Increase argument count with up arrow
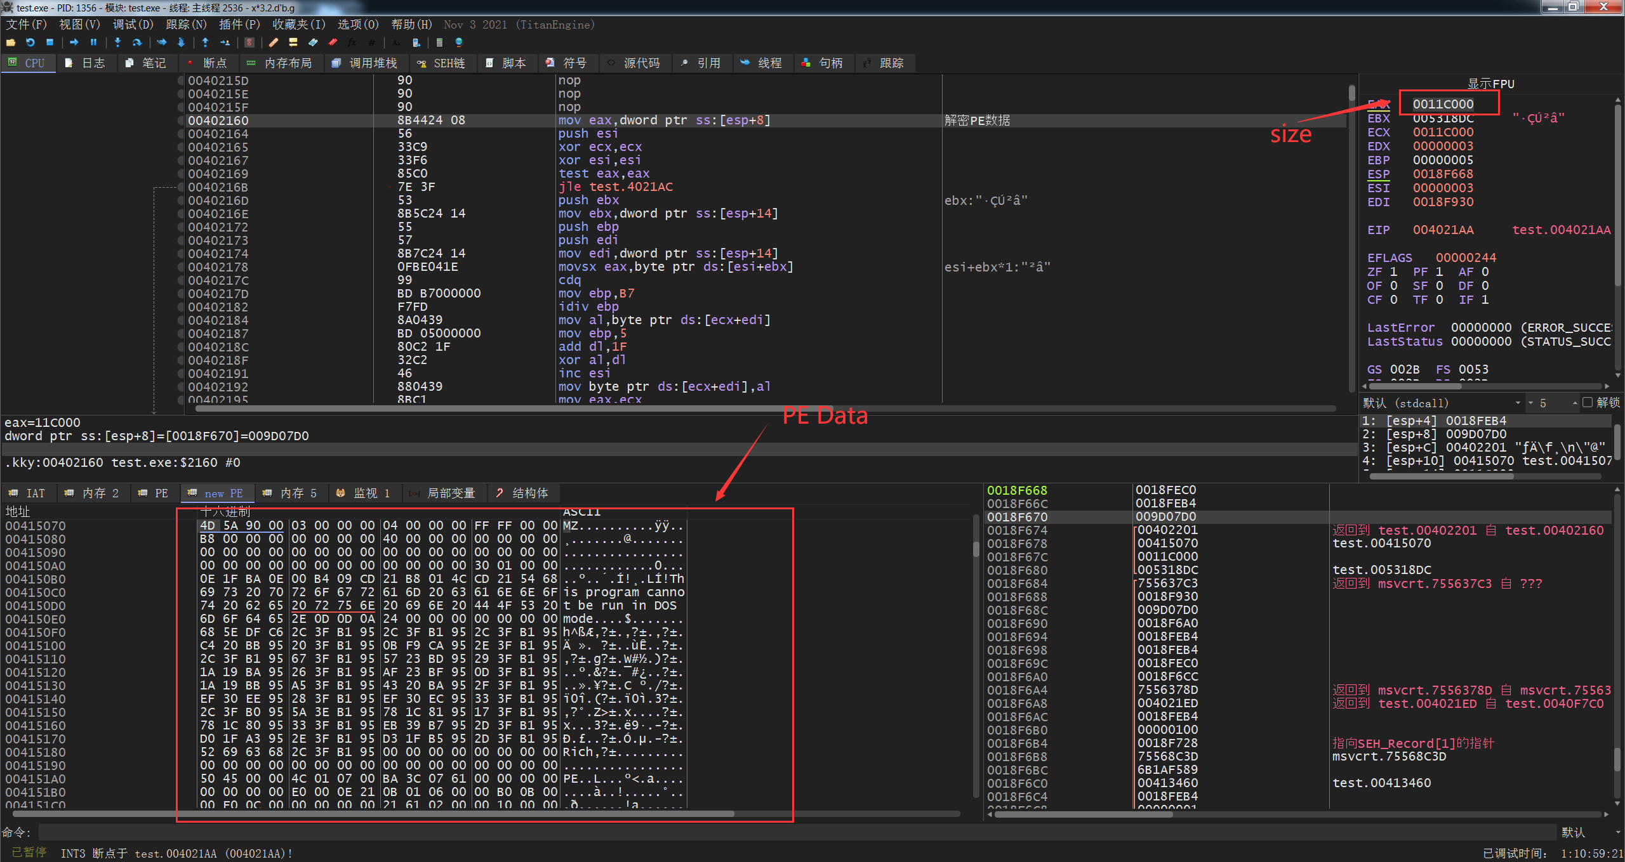1625x862 pixels. pos(1575,403)
